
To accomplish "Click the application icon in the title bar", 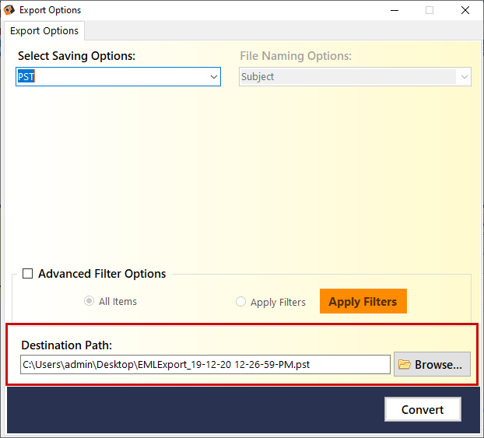I will coord(9,10).
